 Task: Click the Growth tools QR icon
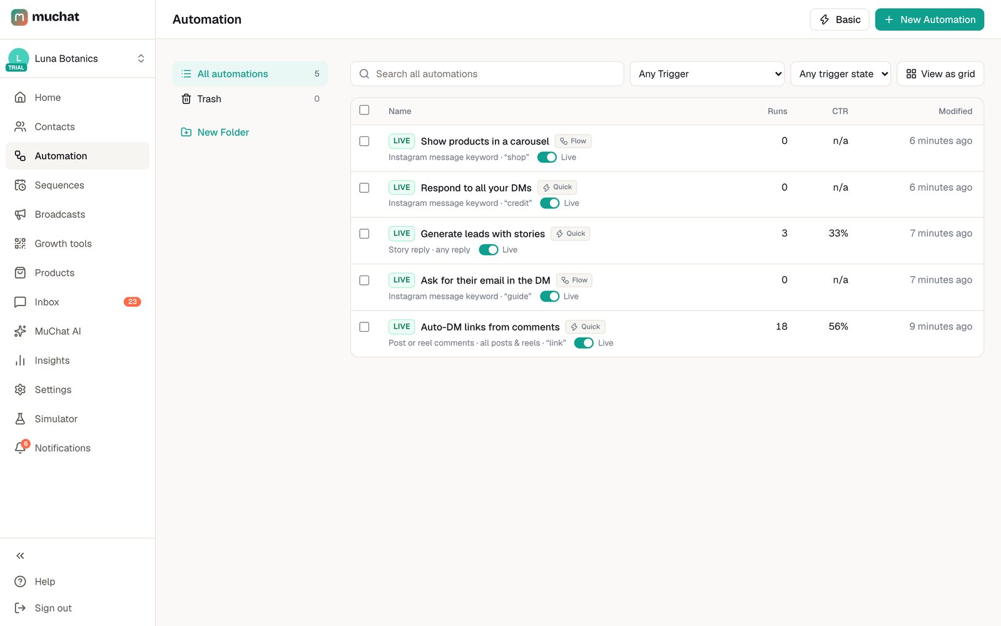click(x=20, y=244)
